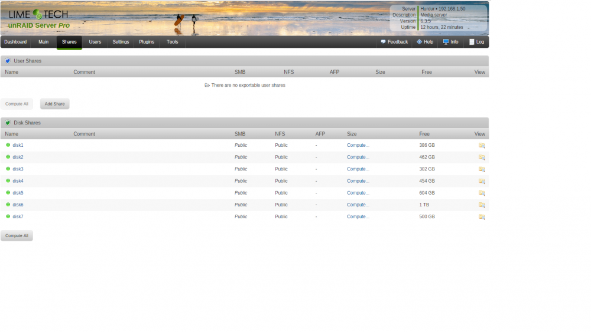Viewport: 591px width, 332px height.
Task: Click the Compute... size link for disk5
Action: tap(358, 193)
